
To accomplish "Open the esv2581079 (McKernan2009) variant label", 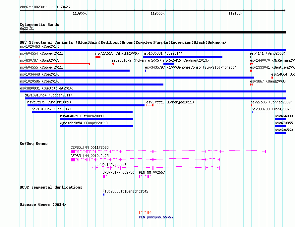I will tap(136, 60).
